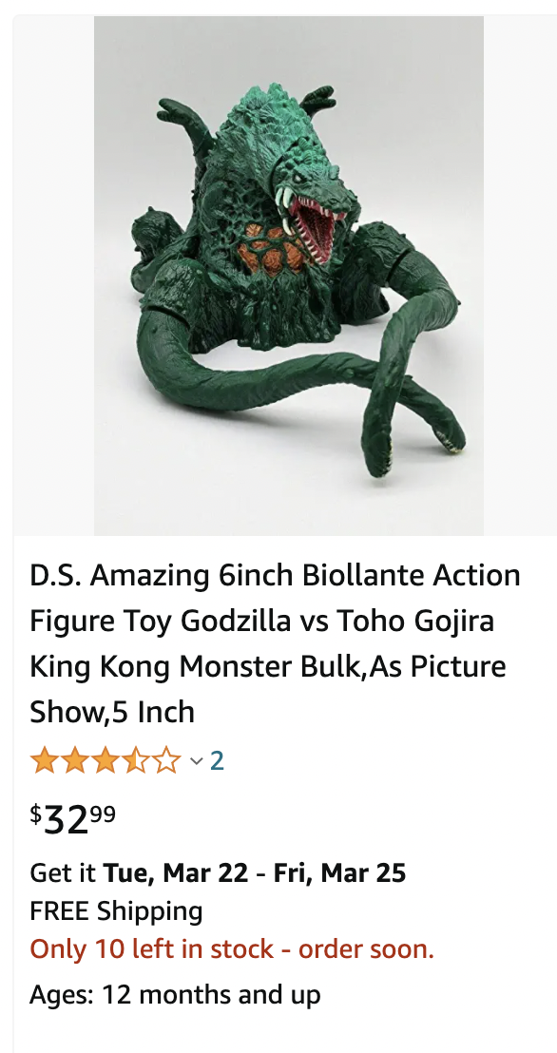This screenshot has width=557, height=1053.
Task: Open the D.S. Amazing 6inch Biollante listing title
Action: coord(275,643)
